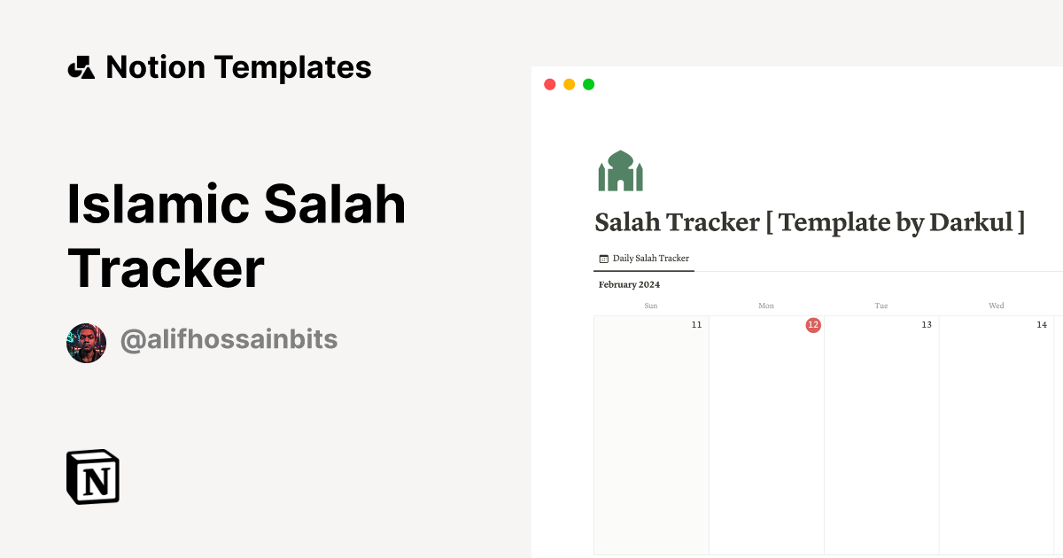Click the calendar icon beside Daily Salah Tracker
This screenshot has width=1063, height=558.
(x=605, y=258)
